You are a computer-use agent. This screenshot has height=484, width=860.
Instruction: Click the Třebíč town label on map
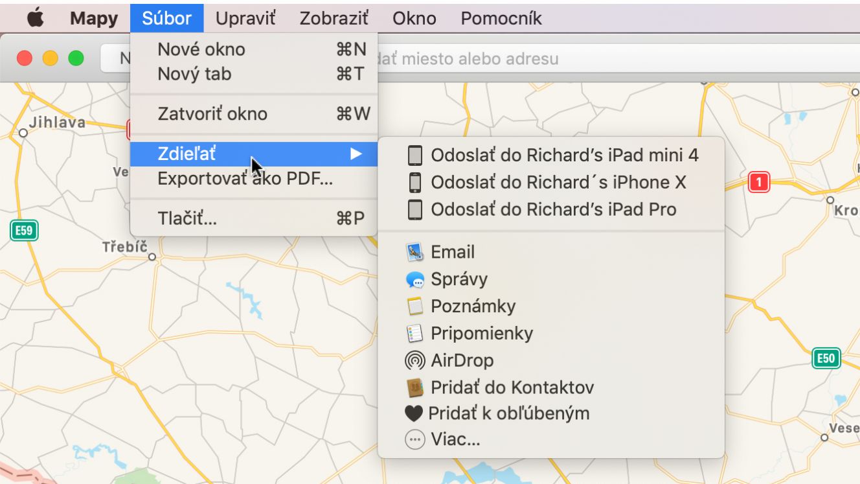tap(126, 248)
